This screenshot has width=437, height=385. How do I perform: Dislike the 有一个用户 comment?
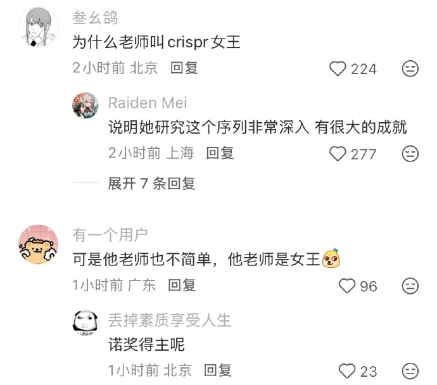click(410, 286)
